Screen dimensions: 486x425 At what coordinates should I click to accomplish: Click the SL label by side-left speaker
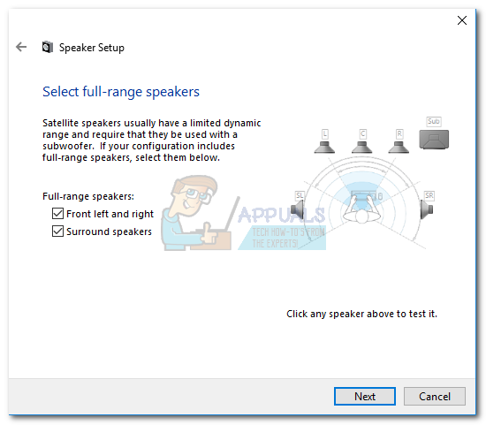pyautogui.click(x=300, y=195)
